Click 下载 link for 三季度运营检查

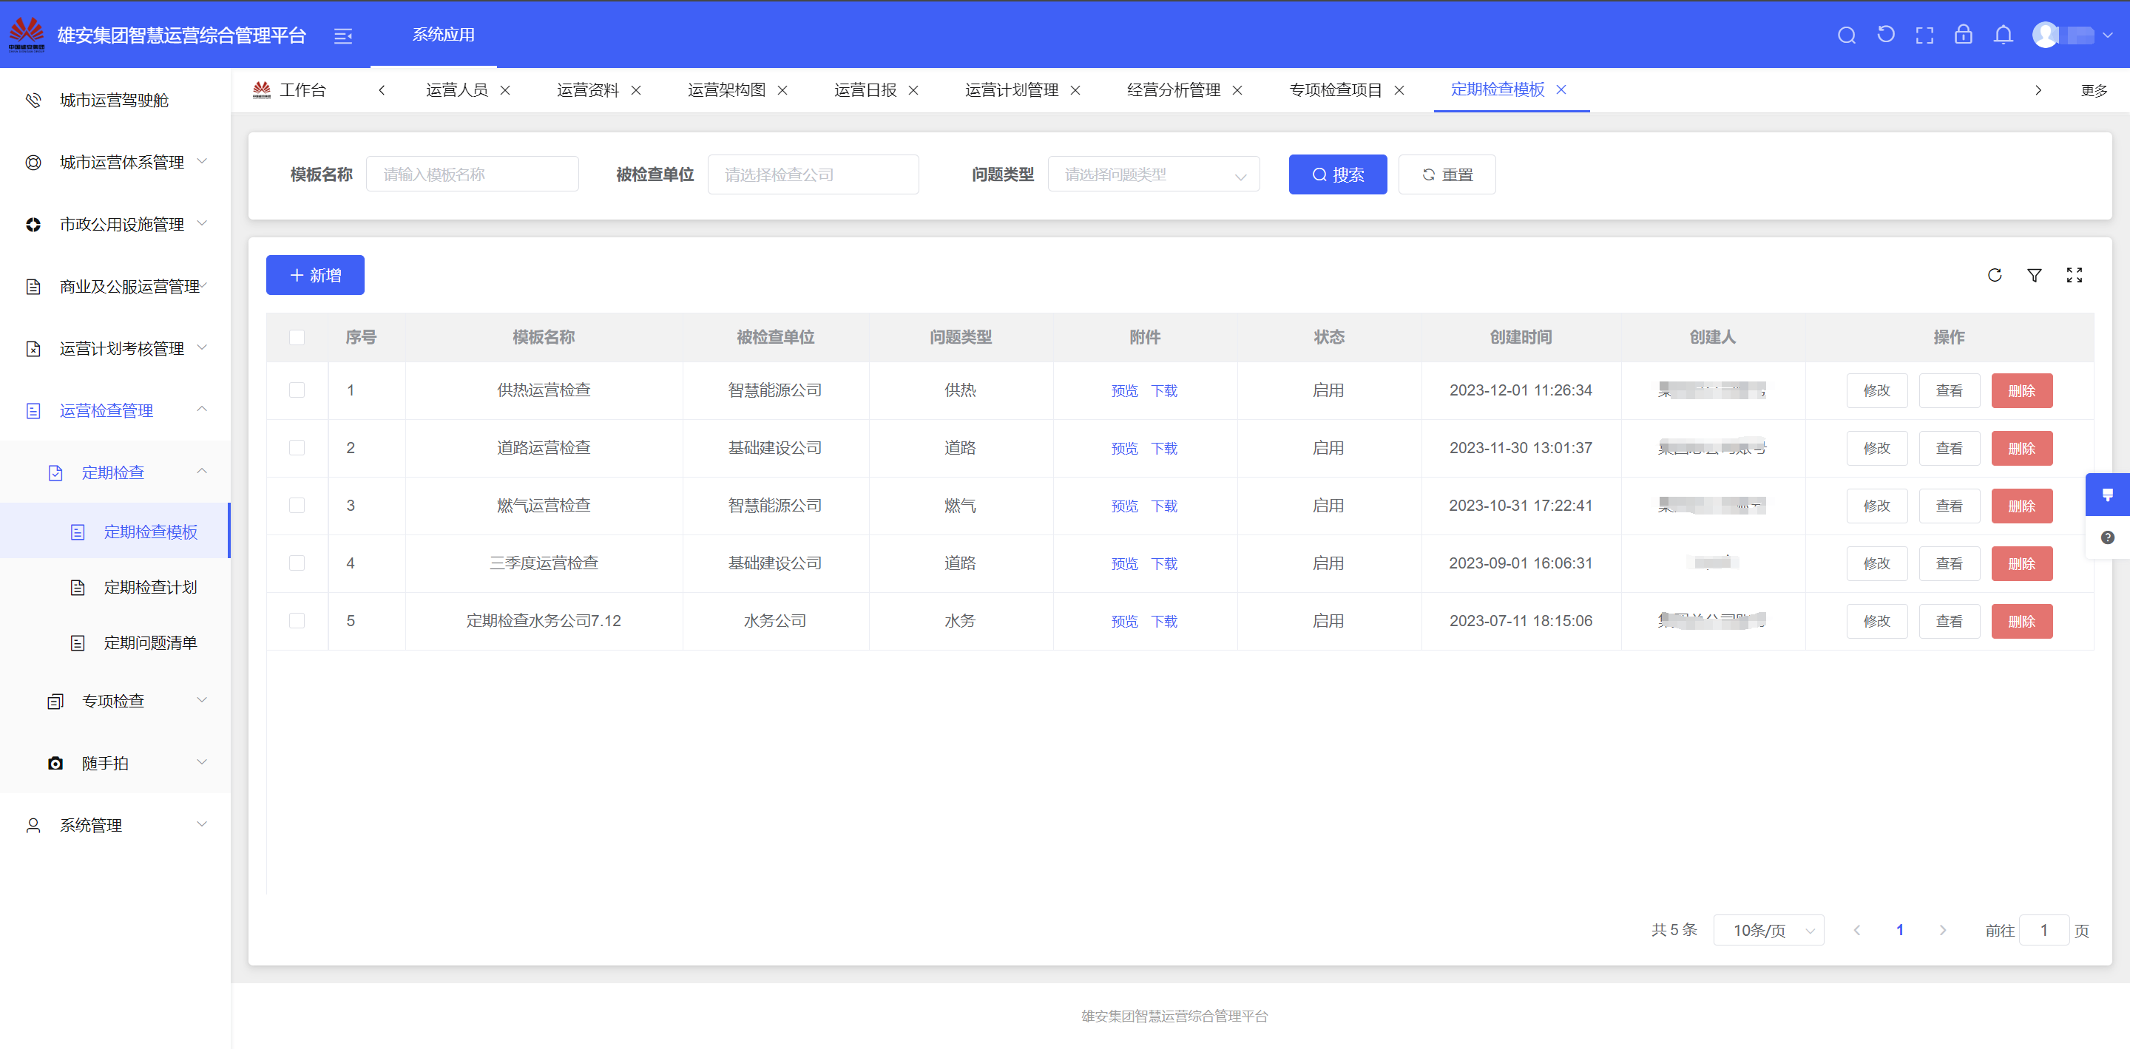tap(1164, 564)
